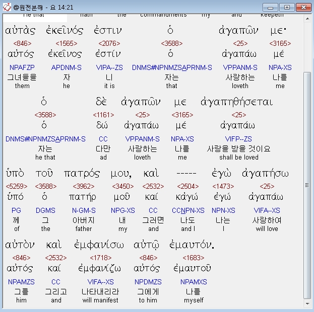
Task: Click the Korean gloss 사랑을 받을 것이요
Action: point(238,148)
